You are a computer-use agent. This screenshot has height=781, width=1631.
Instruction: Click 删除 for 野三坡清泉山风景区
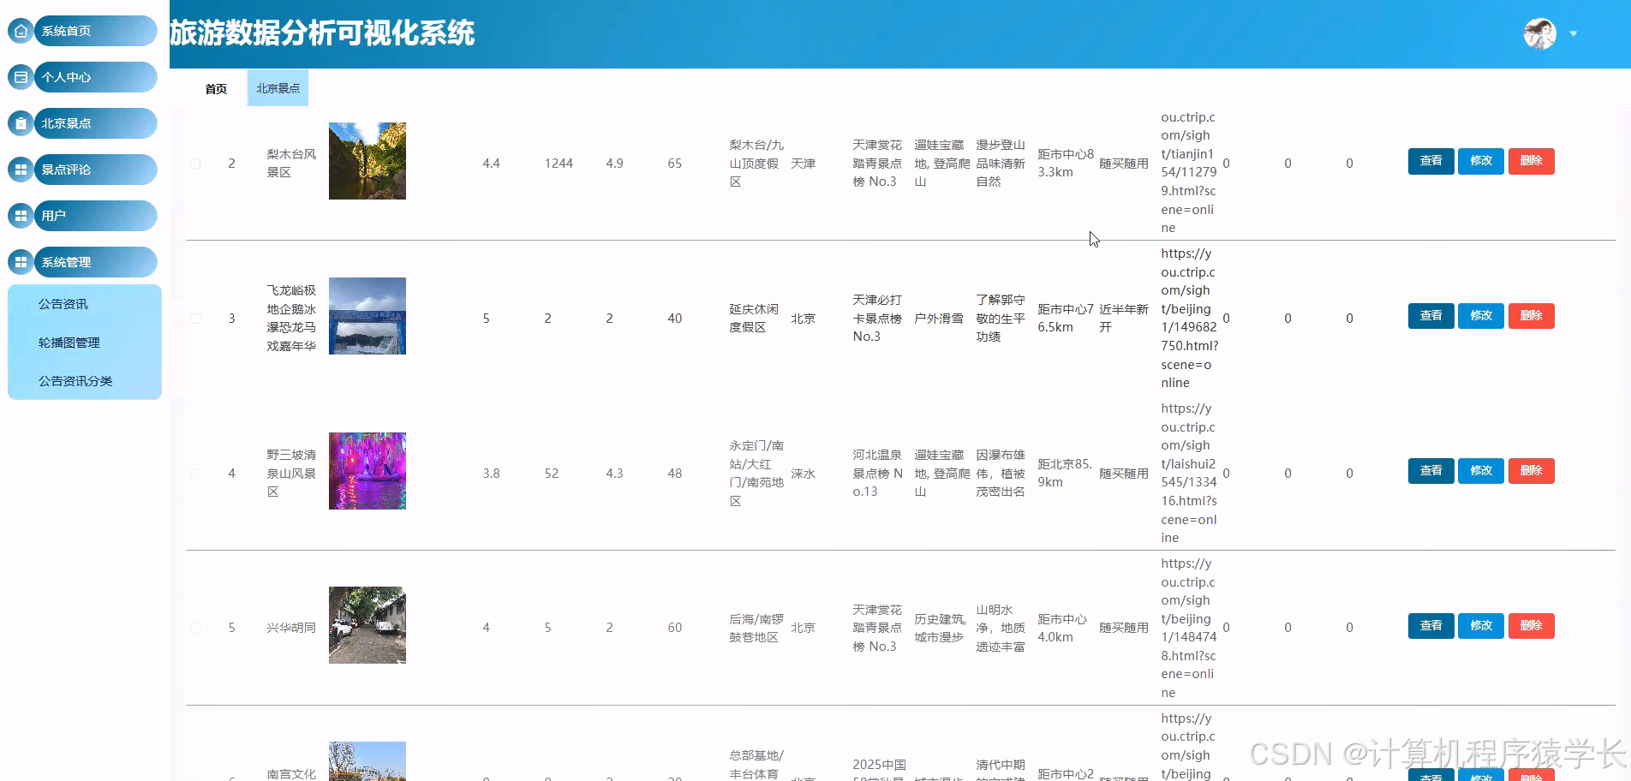(x=1531, y=471)
